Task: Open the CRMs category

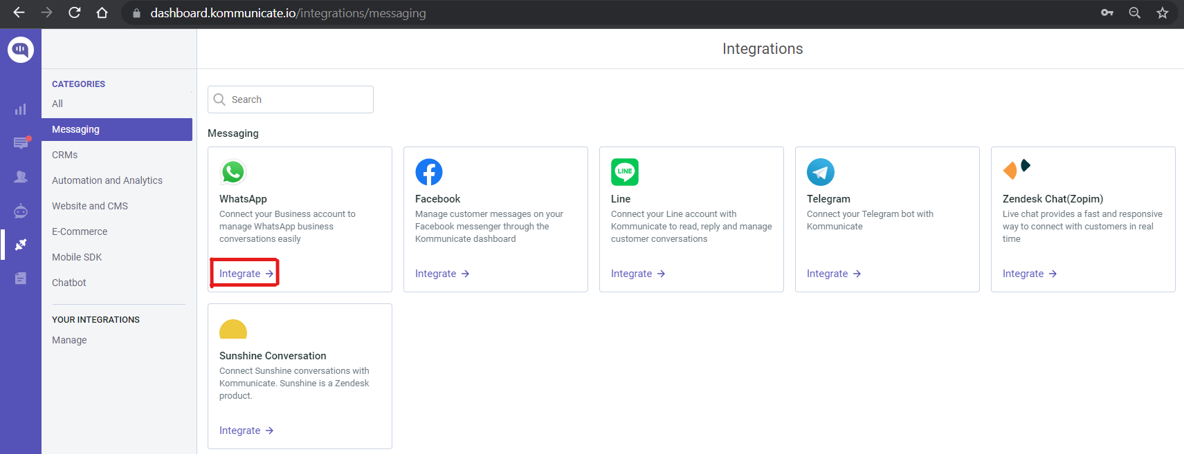Action: point(64,155)
